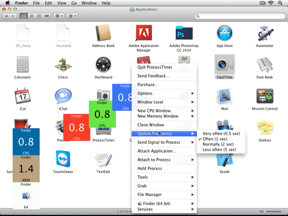
Task: Choose Quit ProcessTimer from context menu
Action: coord(164,67)
